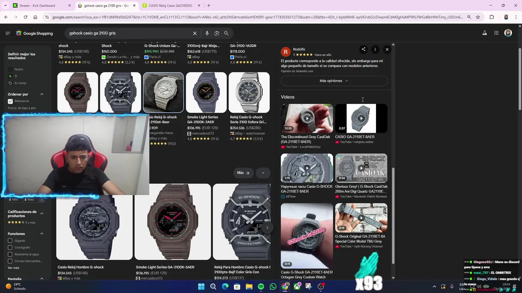Open Chrome extensions puzzle icon
The width and height of the screenshot is (522, 293).
point(491,17)
